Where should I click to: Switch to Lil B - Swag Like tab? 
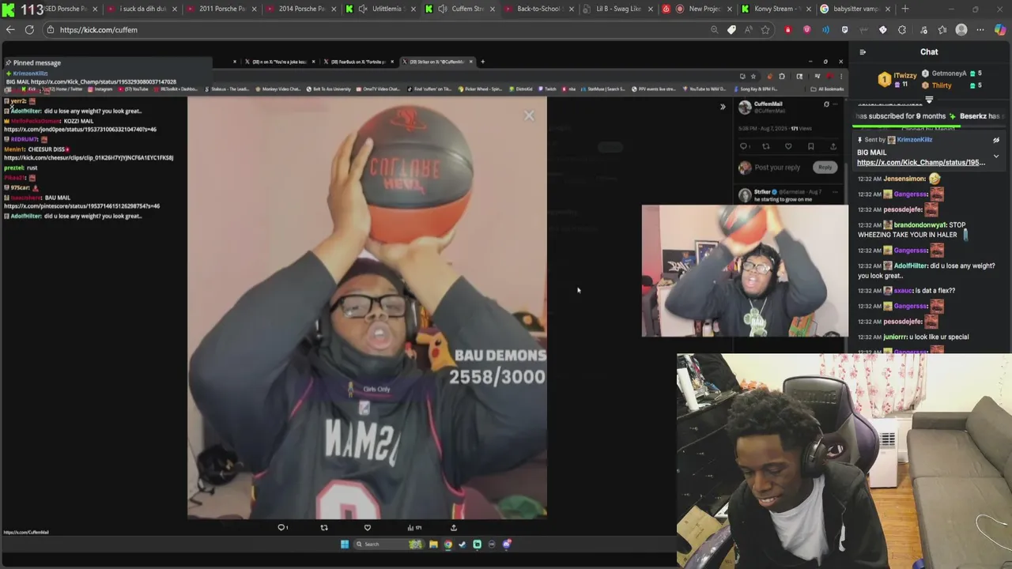pyautogui.click(x=618, y=9)
